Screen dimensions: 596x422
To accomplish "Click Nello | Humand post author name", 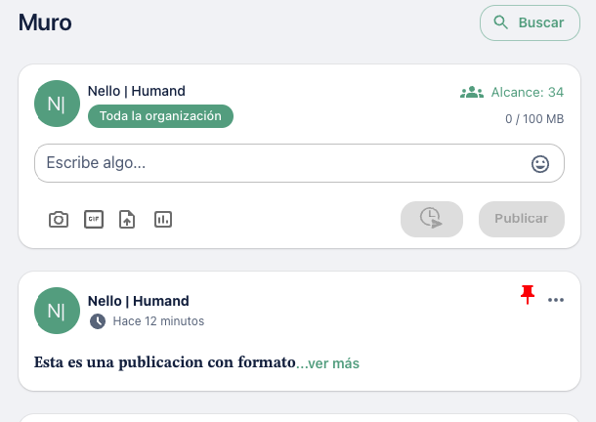I will point(139,301).
